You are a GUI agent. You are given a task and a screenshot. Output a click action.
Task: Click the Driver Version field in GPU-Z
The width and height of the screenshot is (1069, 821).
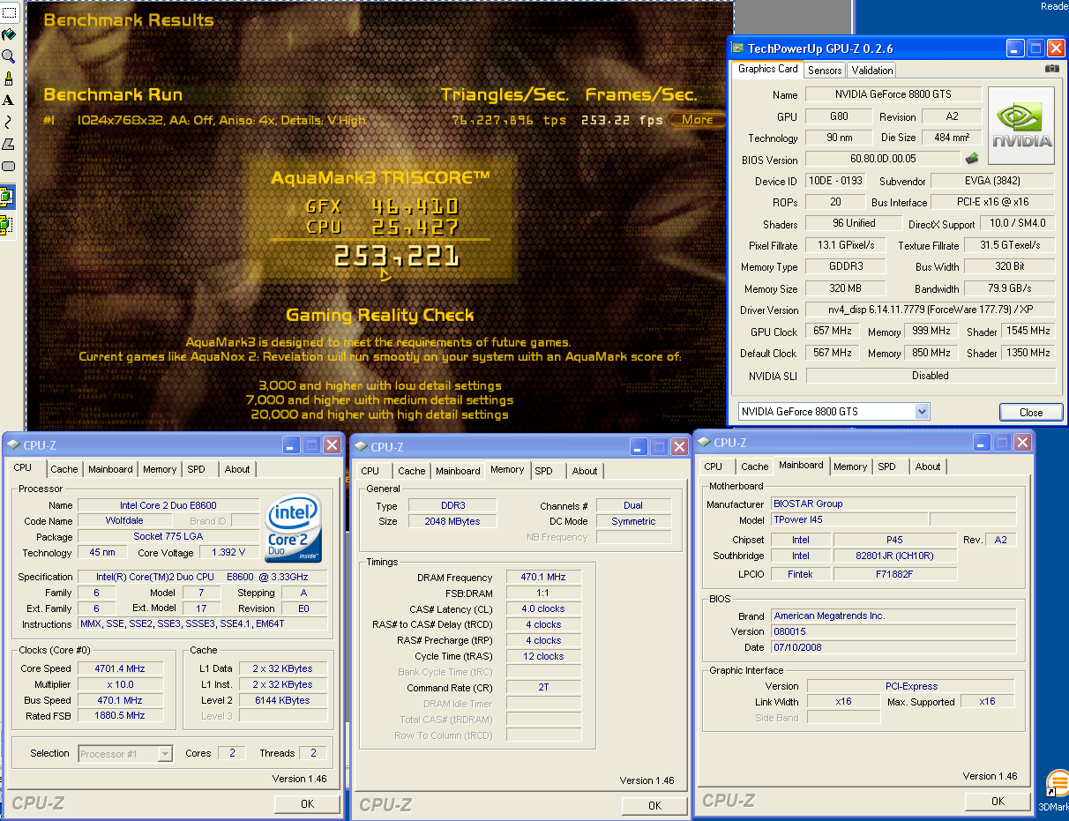click(x=930, y=310)
